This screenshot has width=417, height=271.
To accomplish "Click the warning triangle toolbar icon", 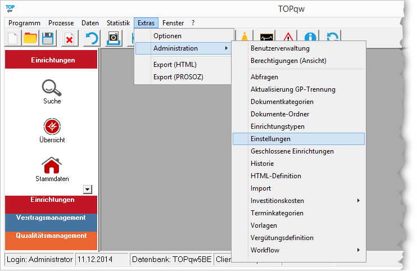I will 288,38.
